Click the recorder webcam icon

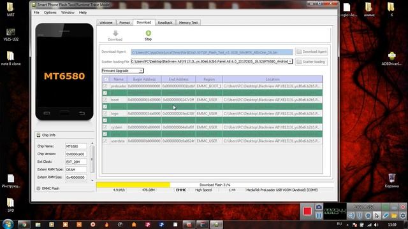click(368, 216)
